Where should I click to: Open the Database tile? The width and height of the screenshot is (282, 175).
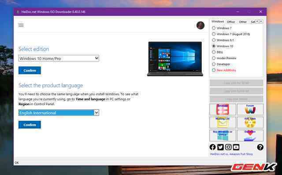(223, 109)
